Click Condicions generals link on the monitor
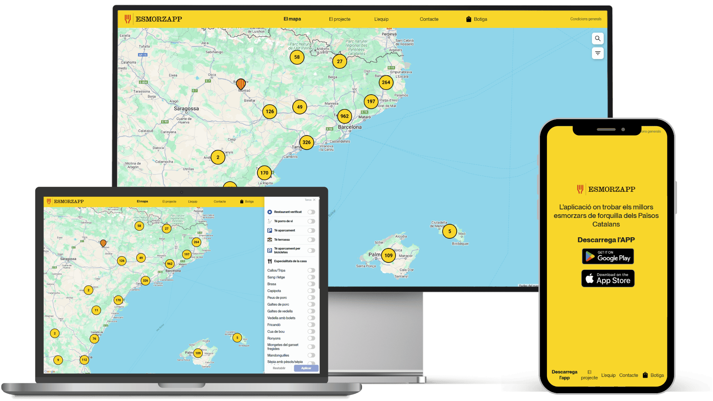 [x=586, y=19]
